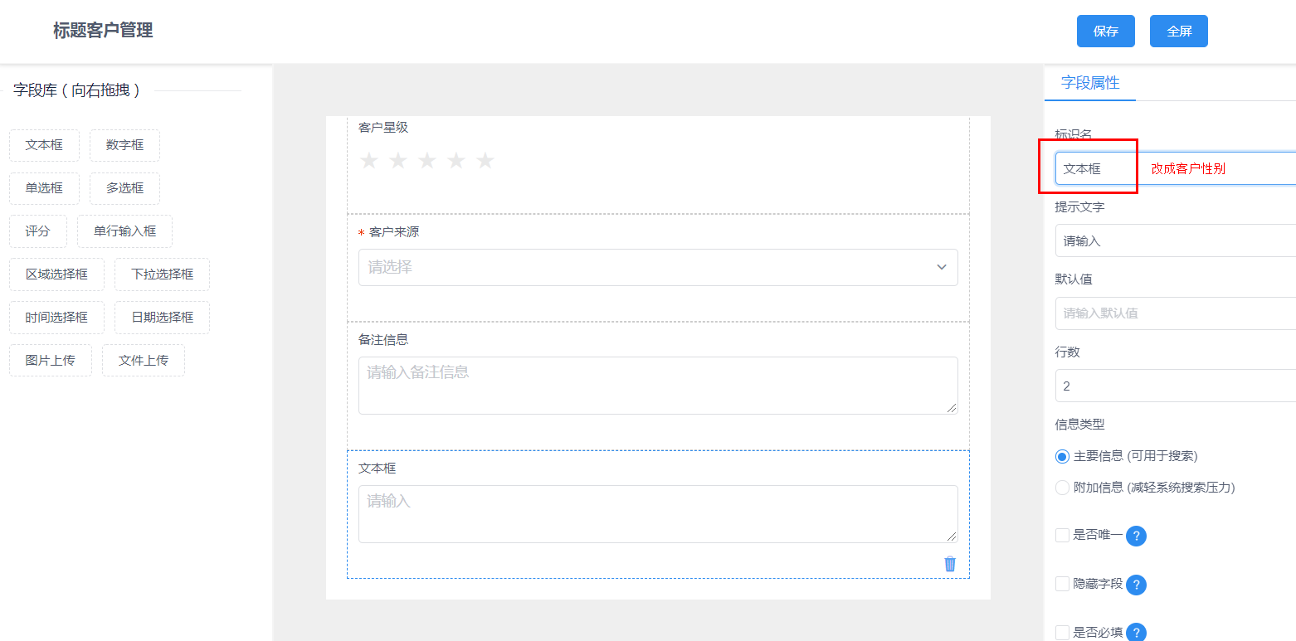Screen dimensions: 1296x641
Task: Delete the 文本框 field with trash icon
Action: point(950,564)
